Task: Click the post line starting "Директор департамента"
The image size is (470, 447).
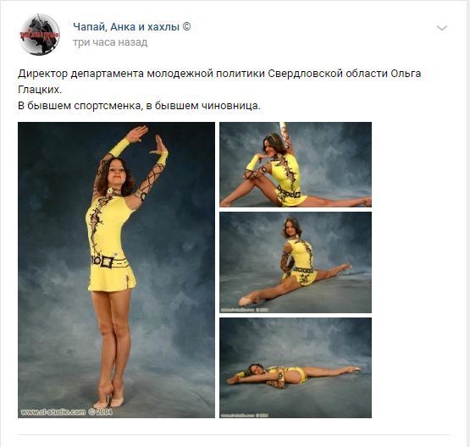Action: click(219, 74)
